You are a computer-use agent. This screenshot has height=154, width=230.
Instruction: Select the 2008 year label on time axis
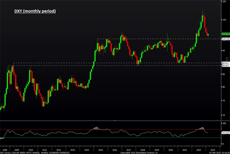[x=5, y=150]
